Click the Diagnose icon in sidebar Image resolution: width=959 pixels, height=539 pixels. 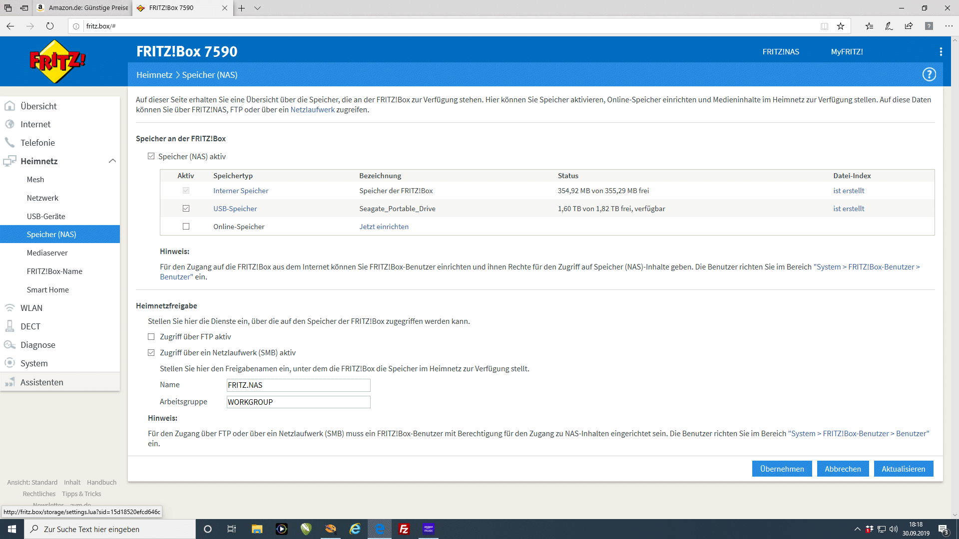point(9,345)
